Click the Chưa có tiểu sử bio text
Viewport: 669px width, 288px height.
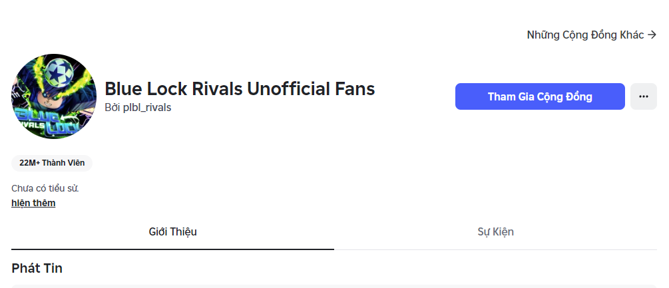(x=45, y=188)
